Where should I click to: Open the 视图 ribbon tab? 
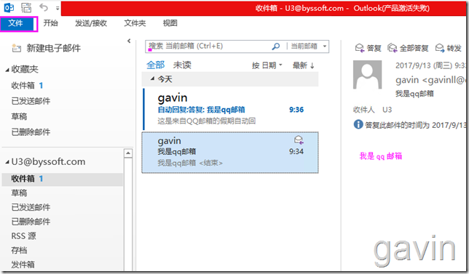170,23
